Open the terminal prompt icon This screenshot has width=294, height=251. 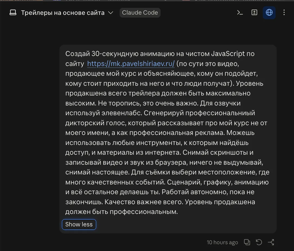pos(240,12)
